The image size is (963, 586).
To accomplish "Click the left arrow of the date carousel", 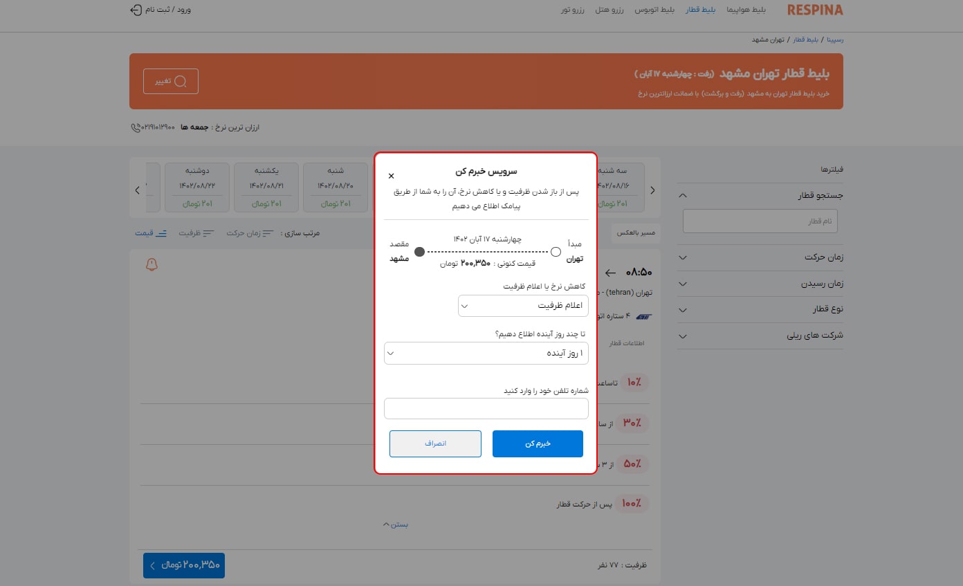I will pyautogui.click(x=136, y=189).
